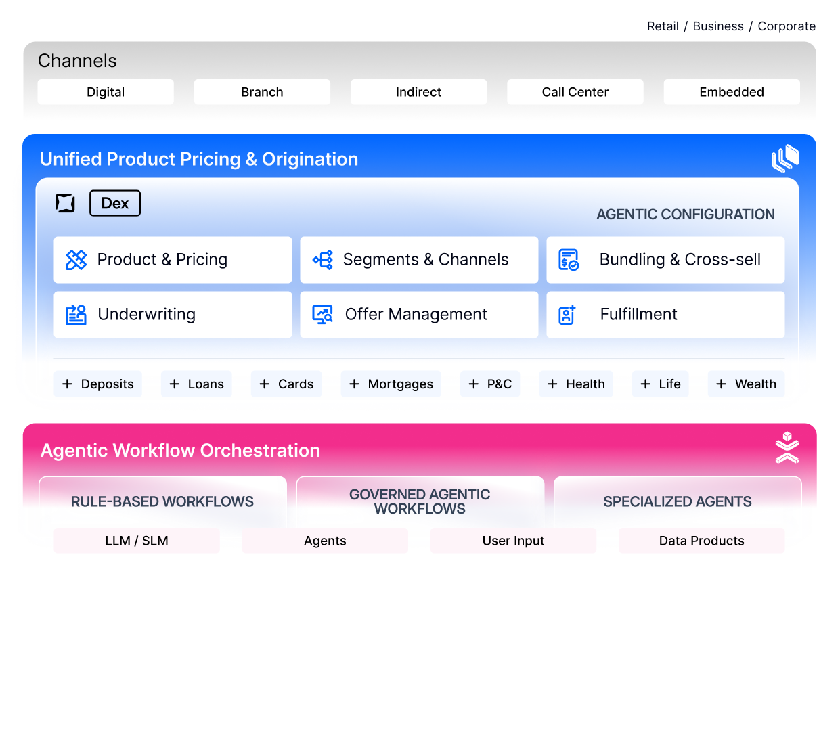Click the plus icon next to Loans
This screenshot has height=739, width=840.
pyautogui.click(x=174, y=384)
